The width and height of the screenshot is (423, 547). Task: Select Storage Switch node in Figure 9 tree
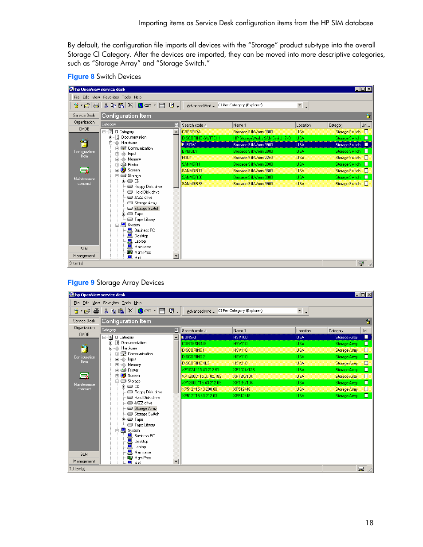point(147,414)
